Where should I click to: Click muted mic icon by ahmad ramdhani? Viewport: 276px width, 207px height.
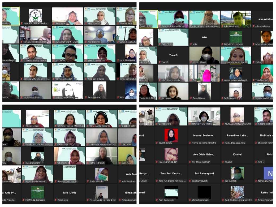190,200
